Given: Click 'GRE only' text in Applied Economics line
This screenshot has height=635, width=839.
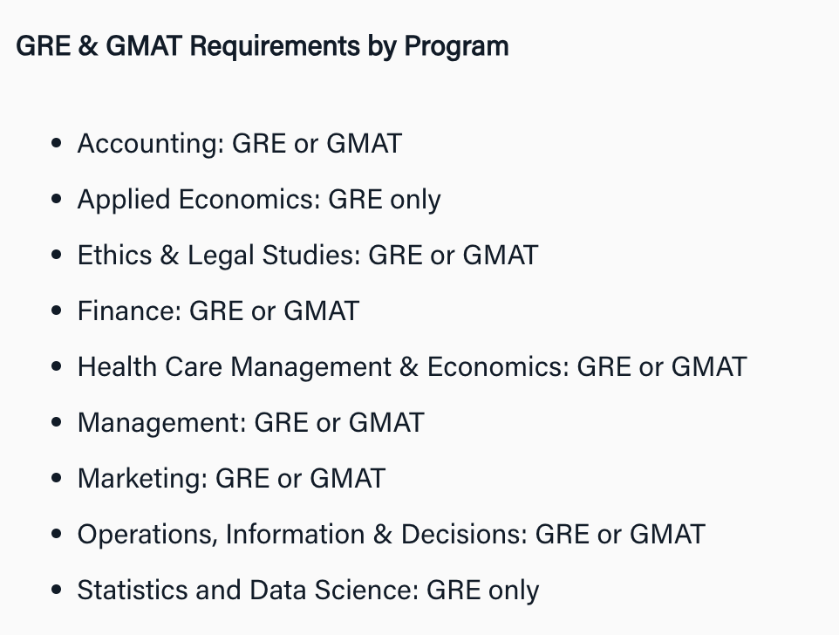Looking at the screenshot, I should 385,199.
